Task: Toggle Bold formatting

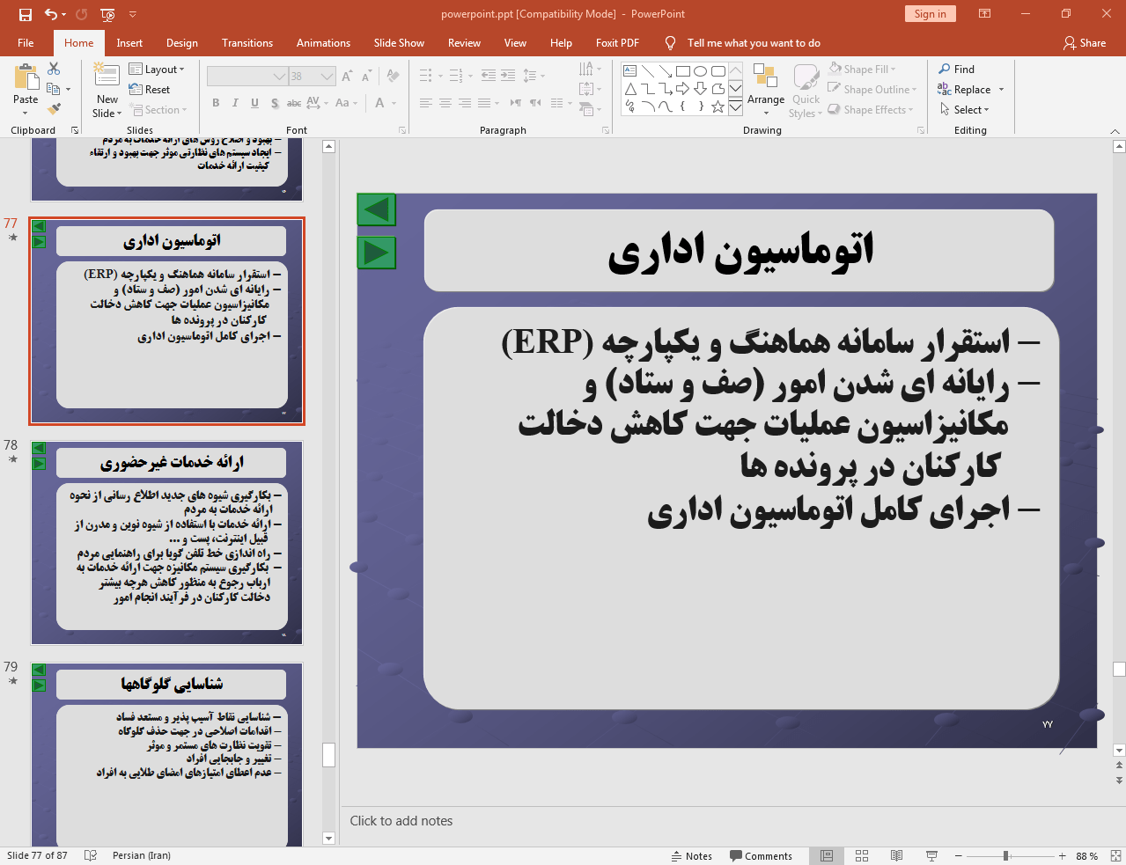Action: pyautogui.click(x=216, y=103)
